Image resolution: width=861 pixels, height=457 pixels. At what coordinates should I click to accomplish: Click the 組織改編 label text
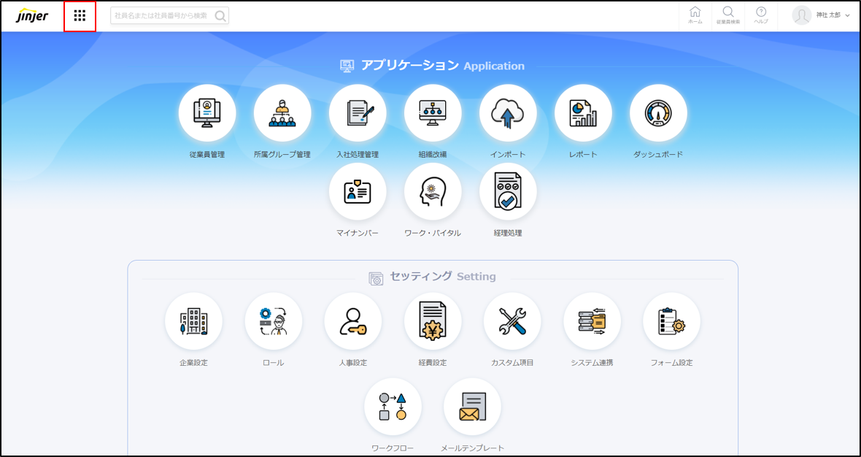click(433, 154)
